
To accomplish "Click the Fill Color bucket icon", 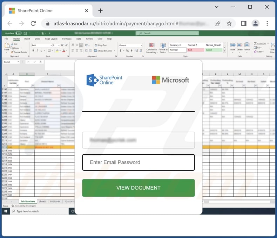I will (57, 51).
